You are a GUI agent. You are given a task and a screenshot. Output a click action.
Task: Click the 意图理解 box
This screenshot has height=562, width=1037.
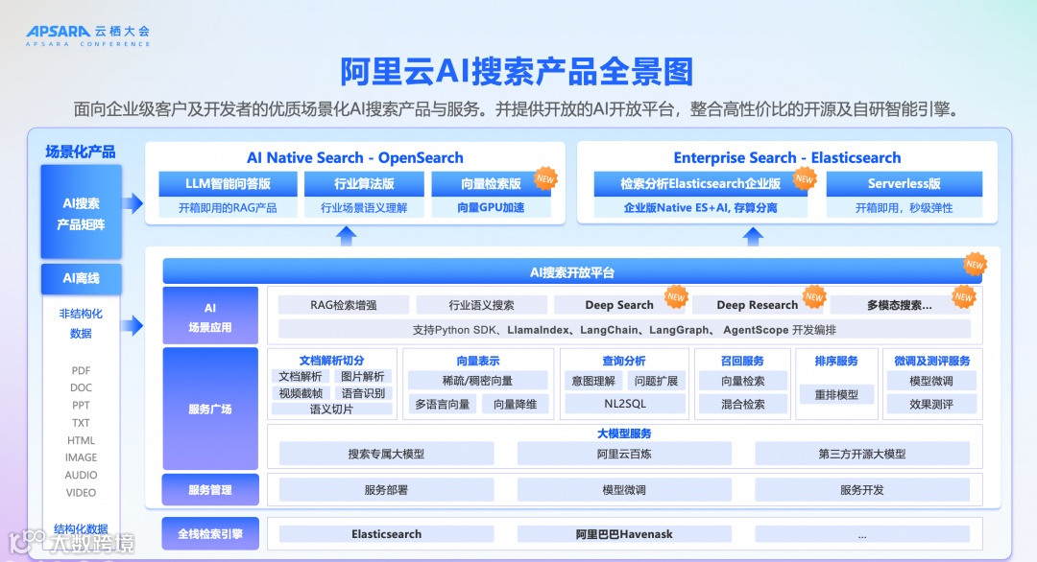(x=593, y=381)
